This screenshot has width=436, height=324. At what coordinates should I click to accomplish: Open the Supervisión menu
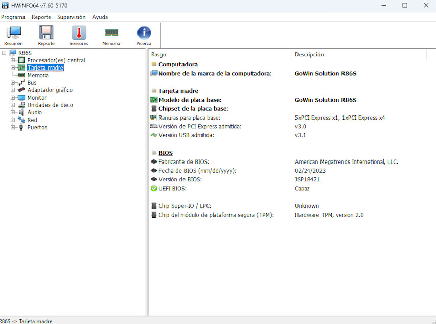[72, 17]
